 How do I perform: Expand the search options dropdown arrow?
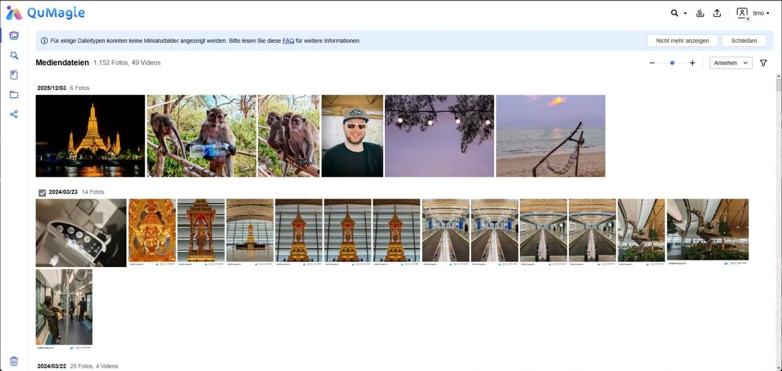pos(685,13)
